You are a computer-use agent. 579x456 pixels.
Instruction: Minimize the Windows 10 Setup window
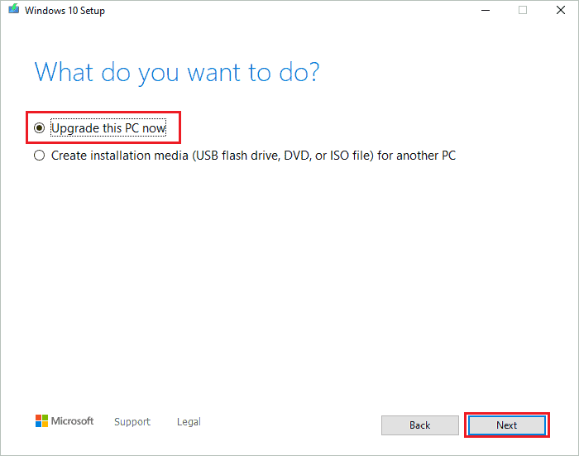click(x=486, y=11)
